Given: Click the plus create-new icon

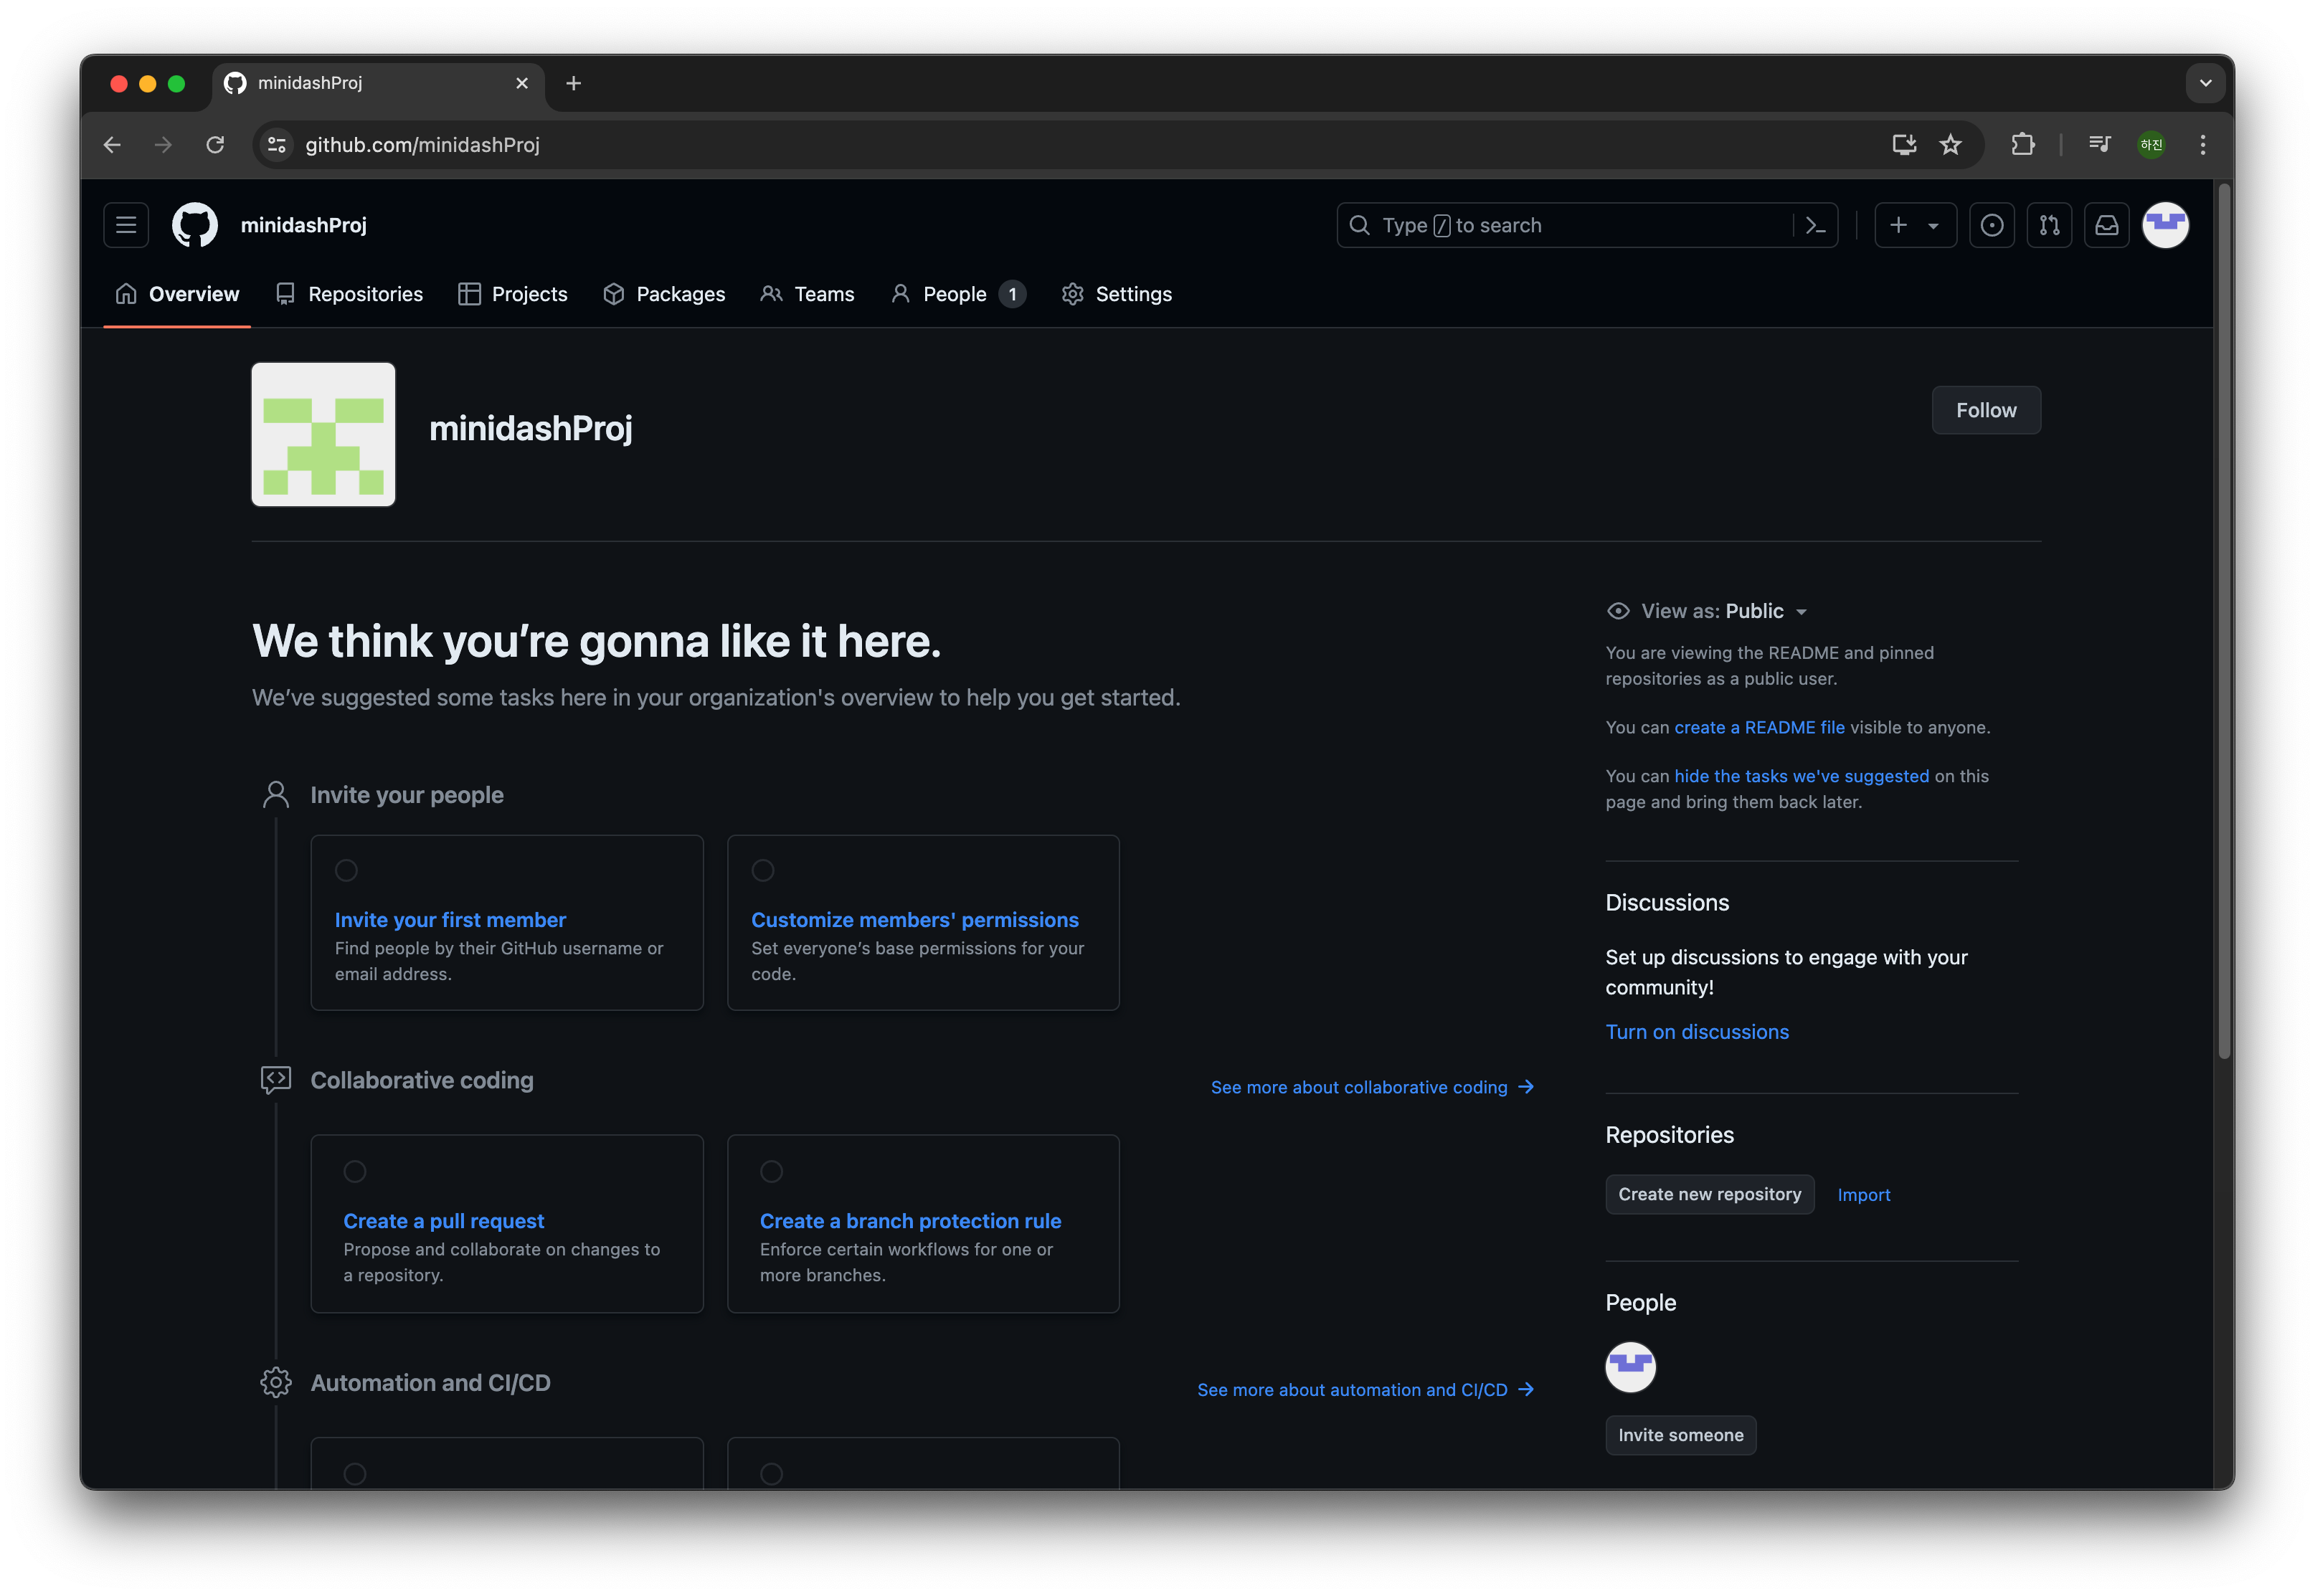Looking at the screenshot, I should [x=1898, y=225].
